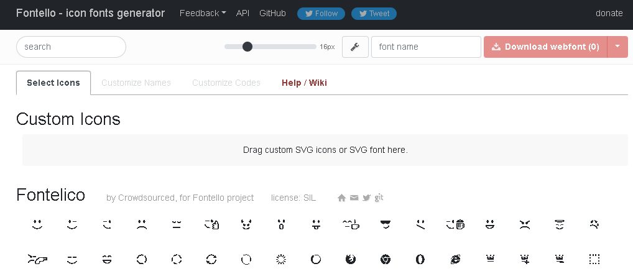Viewport: 633px width, 279px height.
Task: Pick the radiating dashes spinner icon
Action: pyautogui.click(x=281, y=259)
